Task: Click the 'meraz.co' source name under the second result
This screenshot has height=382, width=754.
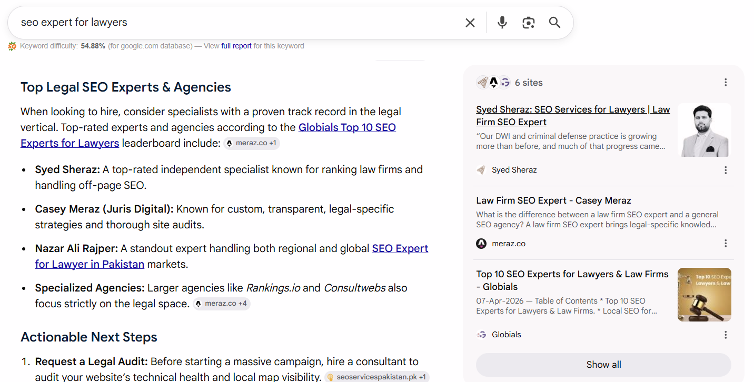Action: coord(509,244)
